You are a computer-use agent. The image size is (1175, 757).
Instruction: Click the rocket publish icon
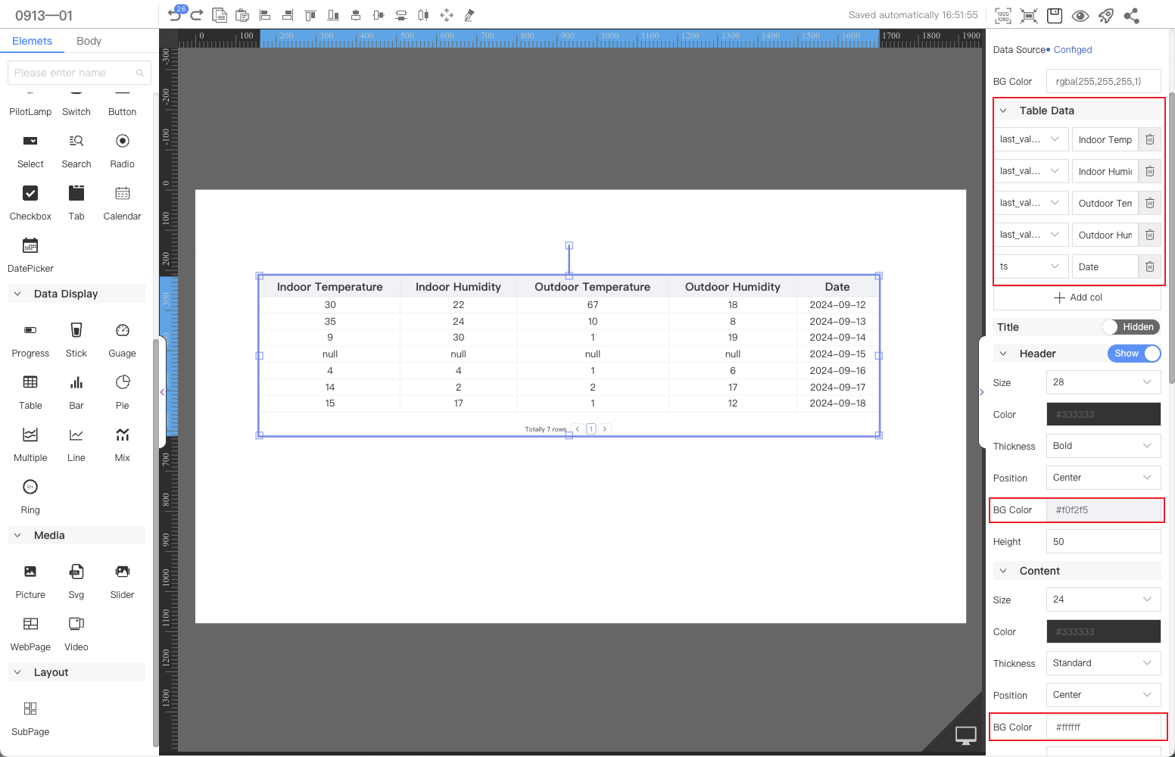click(1106, 15)
